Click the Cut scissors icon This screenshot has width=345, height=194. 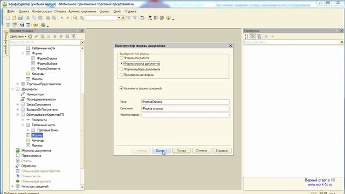[27, 18]
